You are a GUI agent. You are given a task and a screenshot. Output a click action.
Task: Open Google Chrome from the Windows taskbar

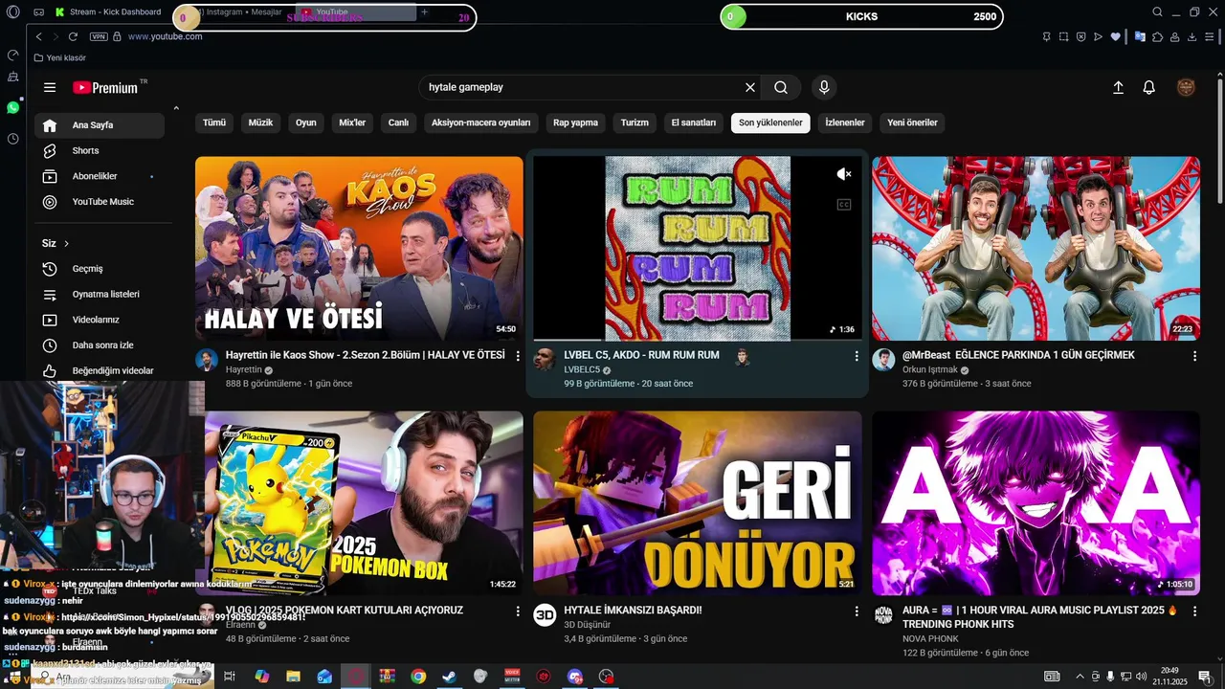pyautogui.click(x=418, y=677)
